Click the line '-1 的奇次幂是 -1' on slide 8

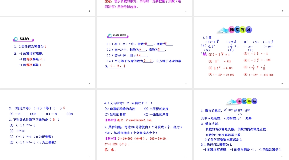click(x=32, y=59)
